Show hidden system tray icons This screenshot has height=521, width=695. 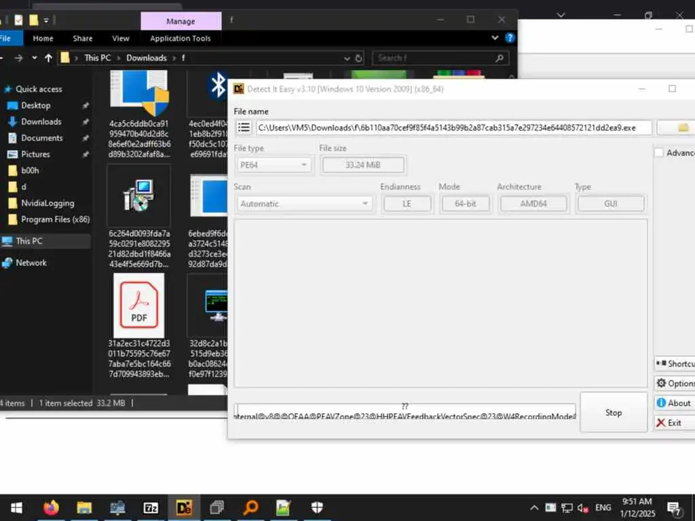535,507
